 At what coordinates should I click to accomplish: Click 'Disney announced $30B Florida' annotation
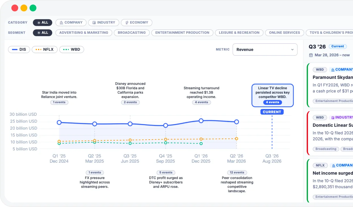pos(130,90)
